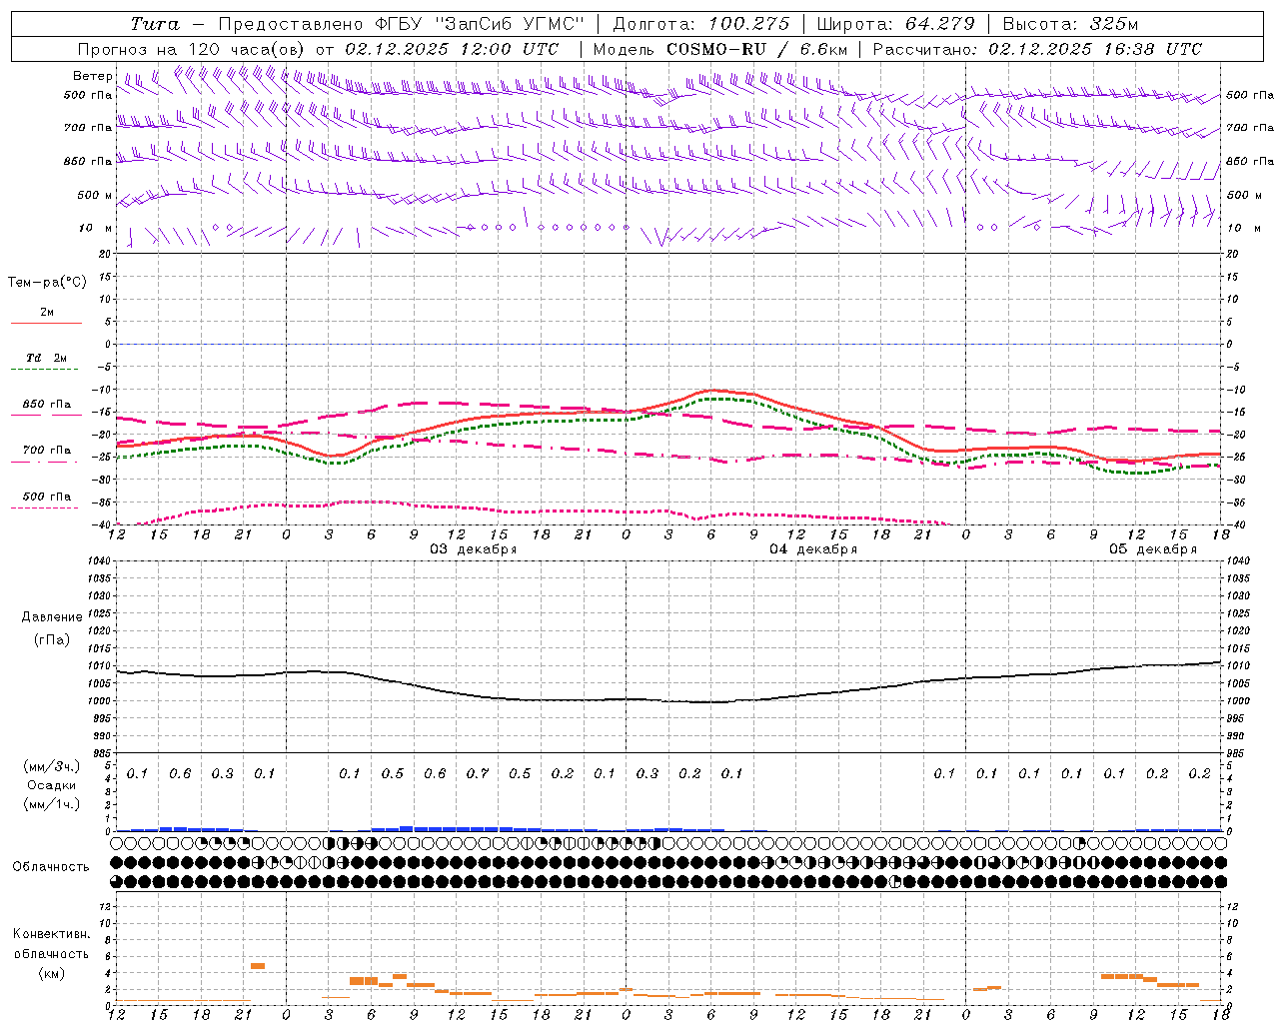
Task: Click the '04 декабря' date label
Action: pyautogui.click(x=813, y=549)
